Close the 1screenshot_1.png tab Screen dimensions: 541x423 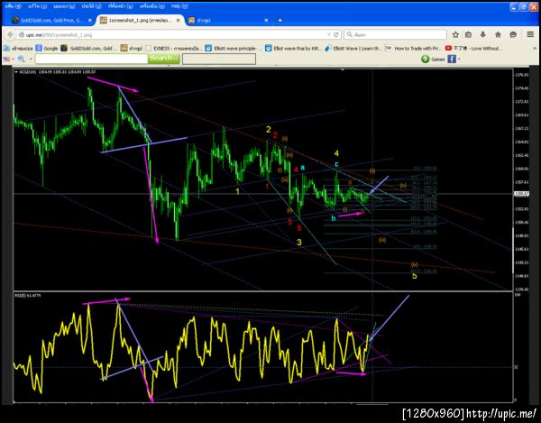[x=178, y=21]
